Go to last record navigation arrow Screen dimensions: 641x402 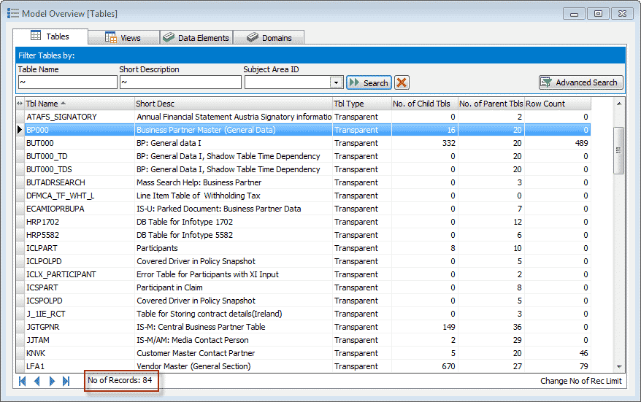pos(66,381)
